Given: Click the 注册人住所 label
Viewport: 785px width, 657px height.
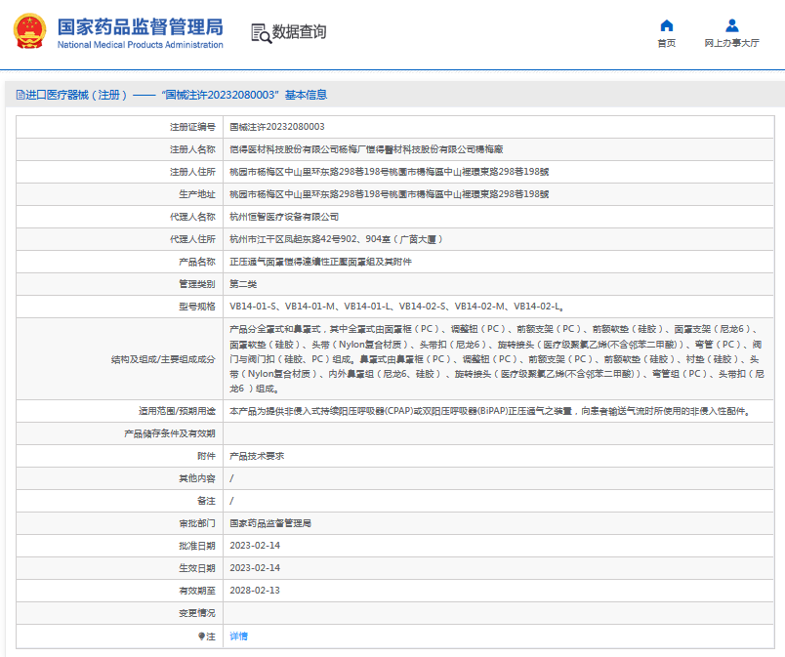Looking at the screenshot, I should (192, 172).
